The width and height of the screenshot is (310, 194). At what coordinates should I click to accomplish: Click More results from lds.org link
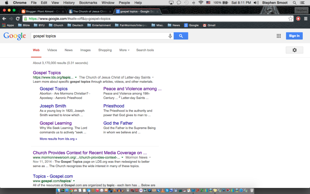[58, 139]
